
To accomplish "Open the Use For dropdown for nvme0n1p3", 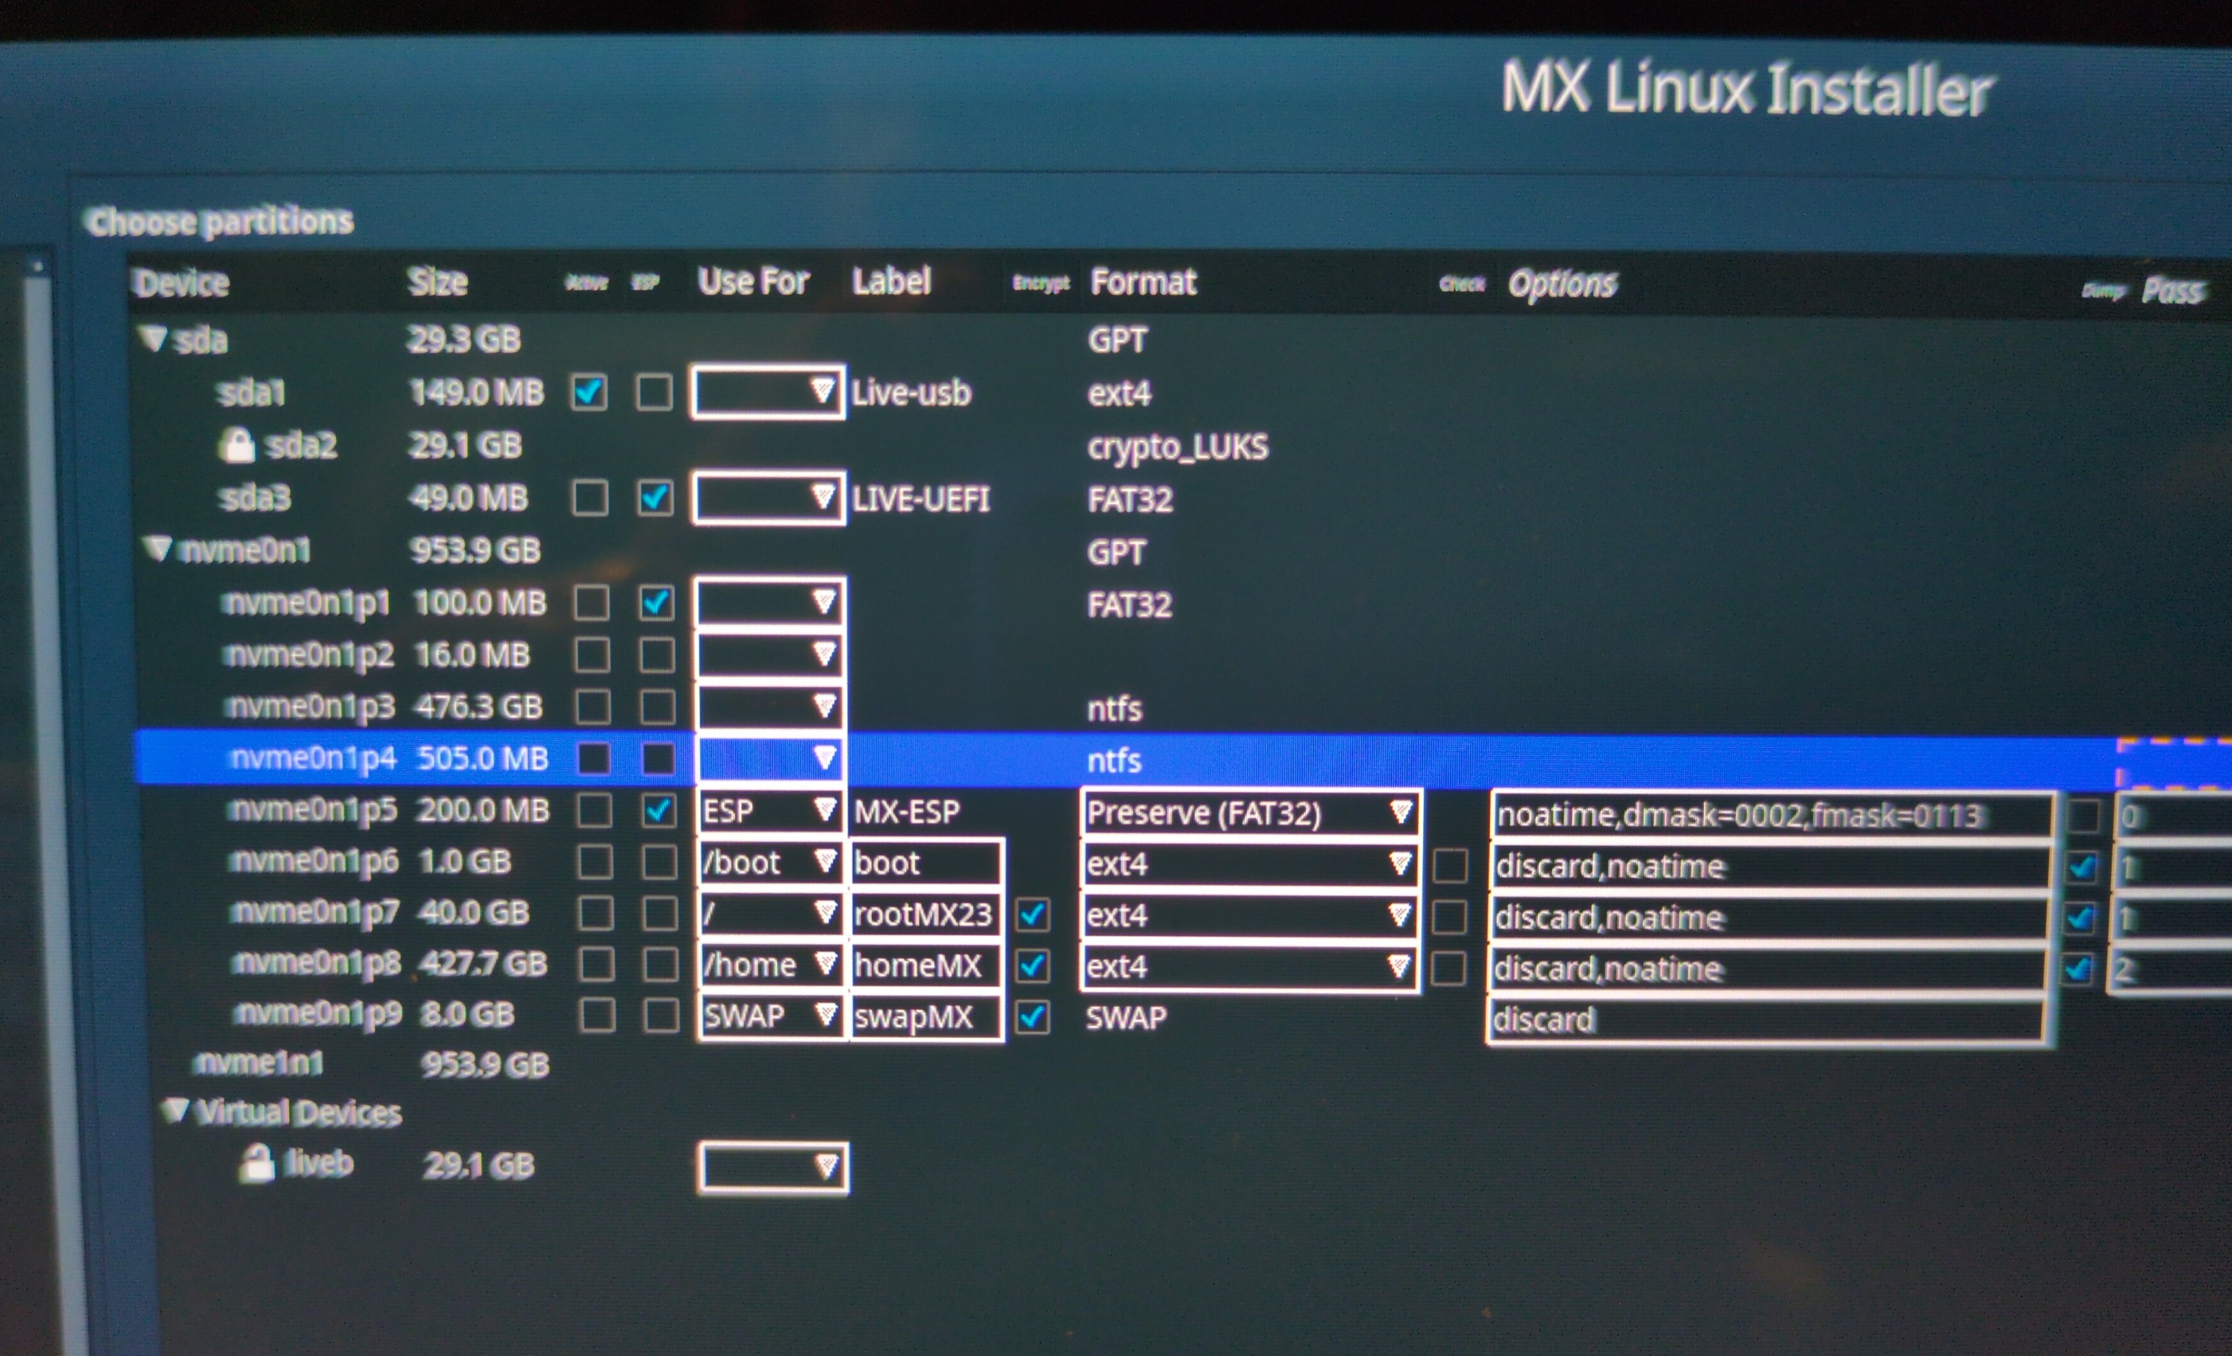I will tap(771, 706).
